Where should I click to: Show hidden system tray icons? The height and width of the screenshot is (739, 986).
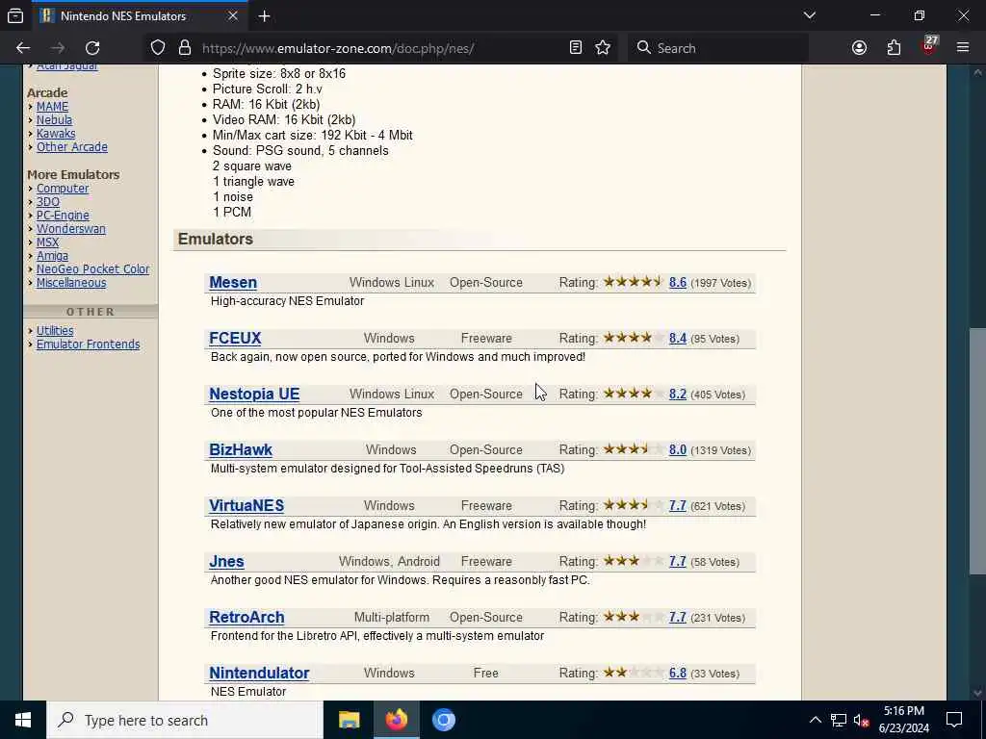815,720
